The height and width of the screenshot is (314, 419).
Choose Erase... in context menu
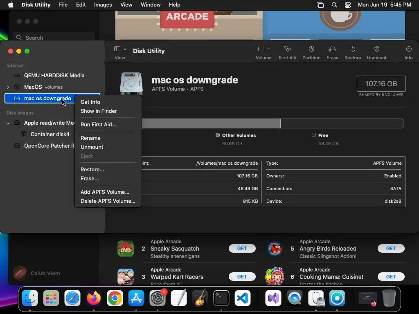90,179
